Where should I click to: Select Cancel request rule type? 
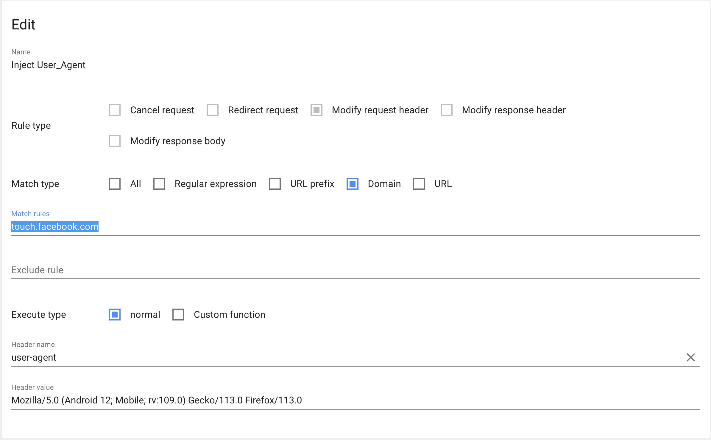115,110
